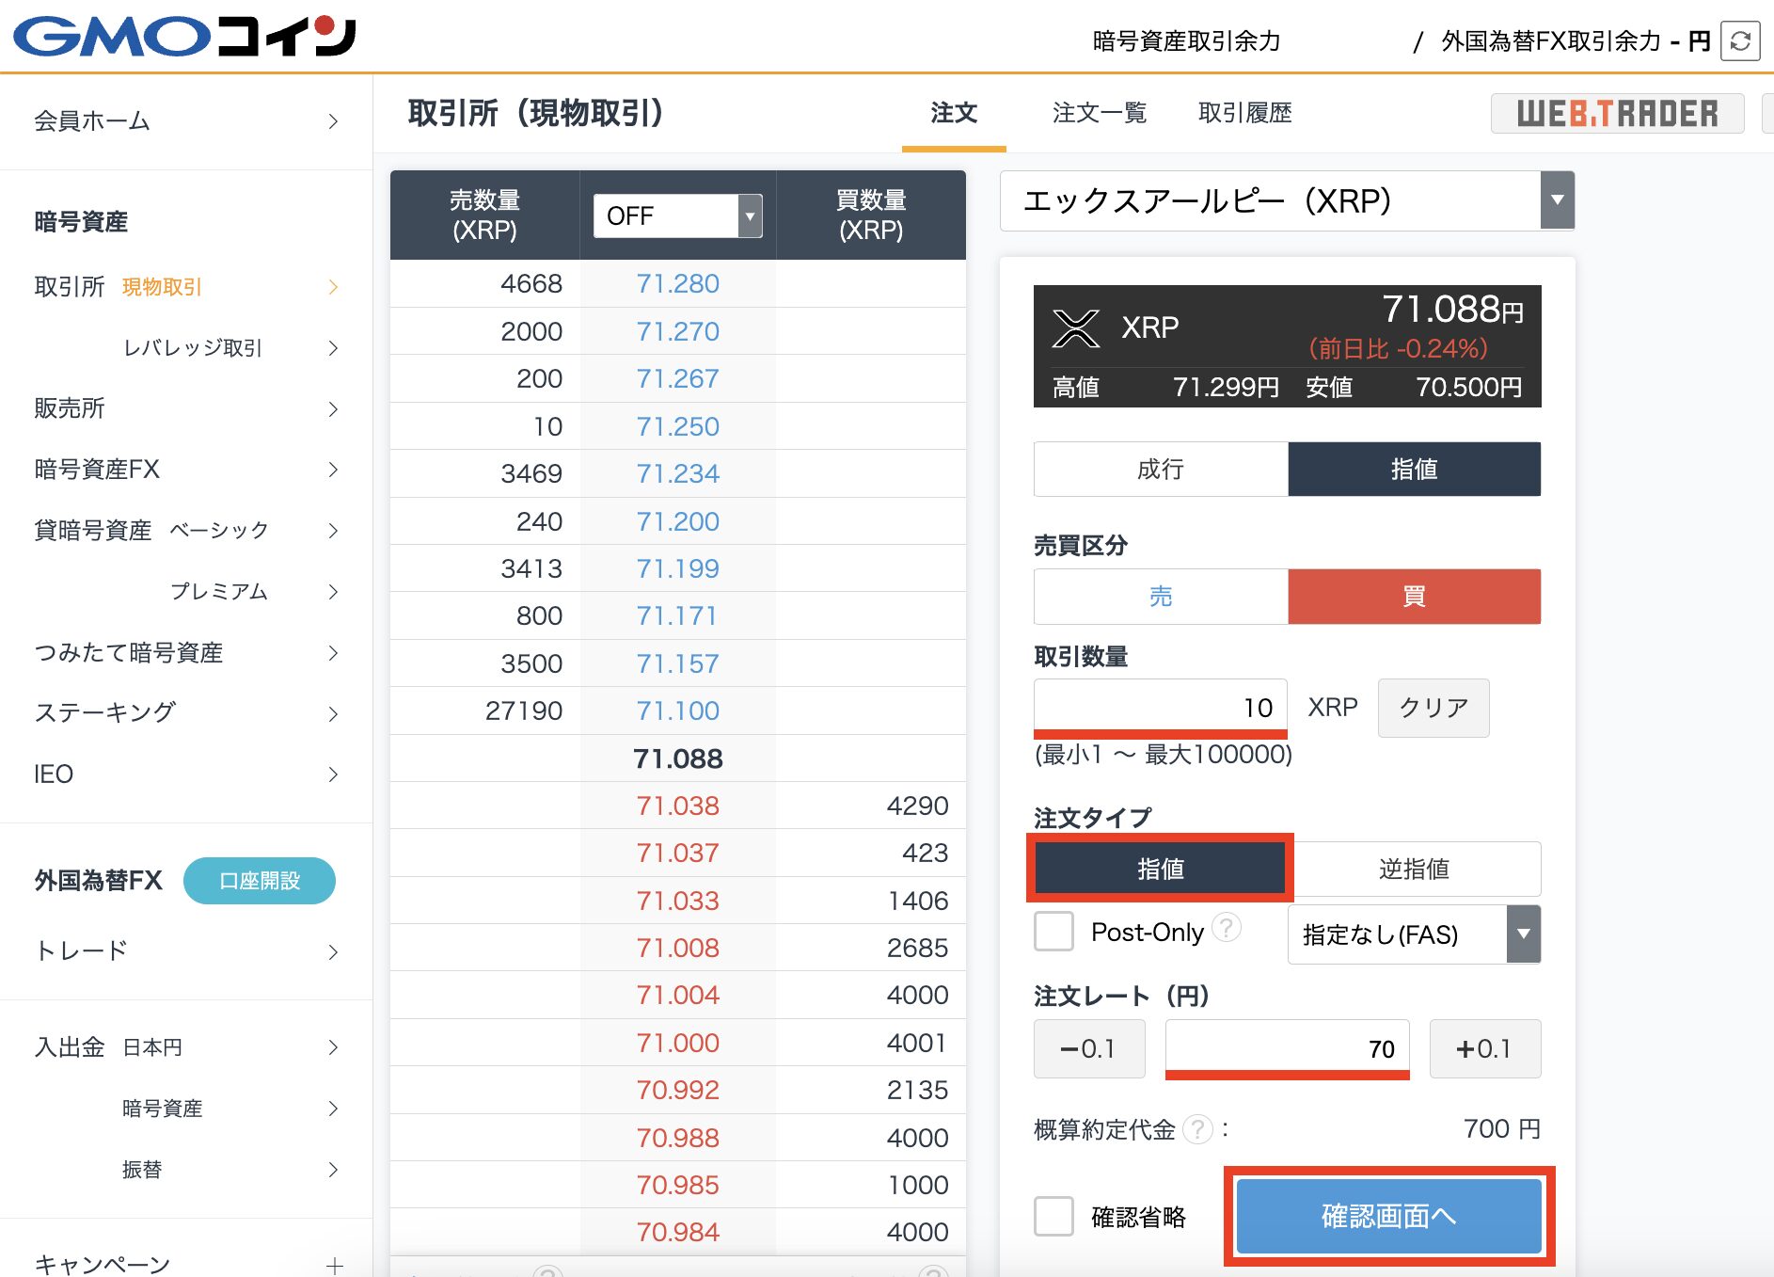The width and height of the screenshot is (1774, 1277).
Task: Open the エックスアールピー（XRP）currency dropdown
Action: click(1559, 200)
